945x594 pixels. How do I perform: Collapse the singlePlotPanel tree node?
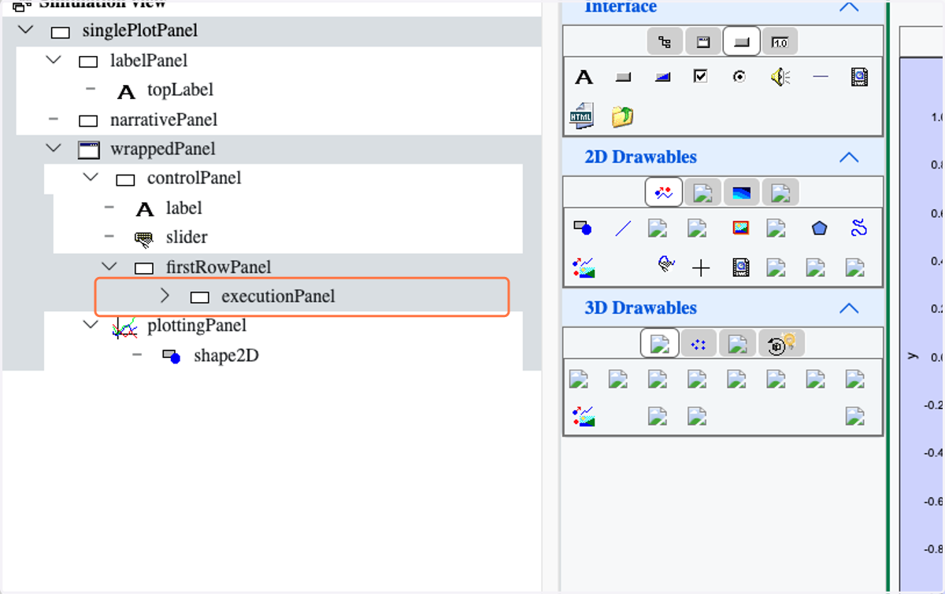point(27,30)
